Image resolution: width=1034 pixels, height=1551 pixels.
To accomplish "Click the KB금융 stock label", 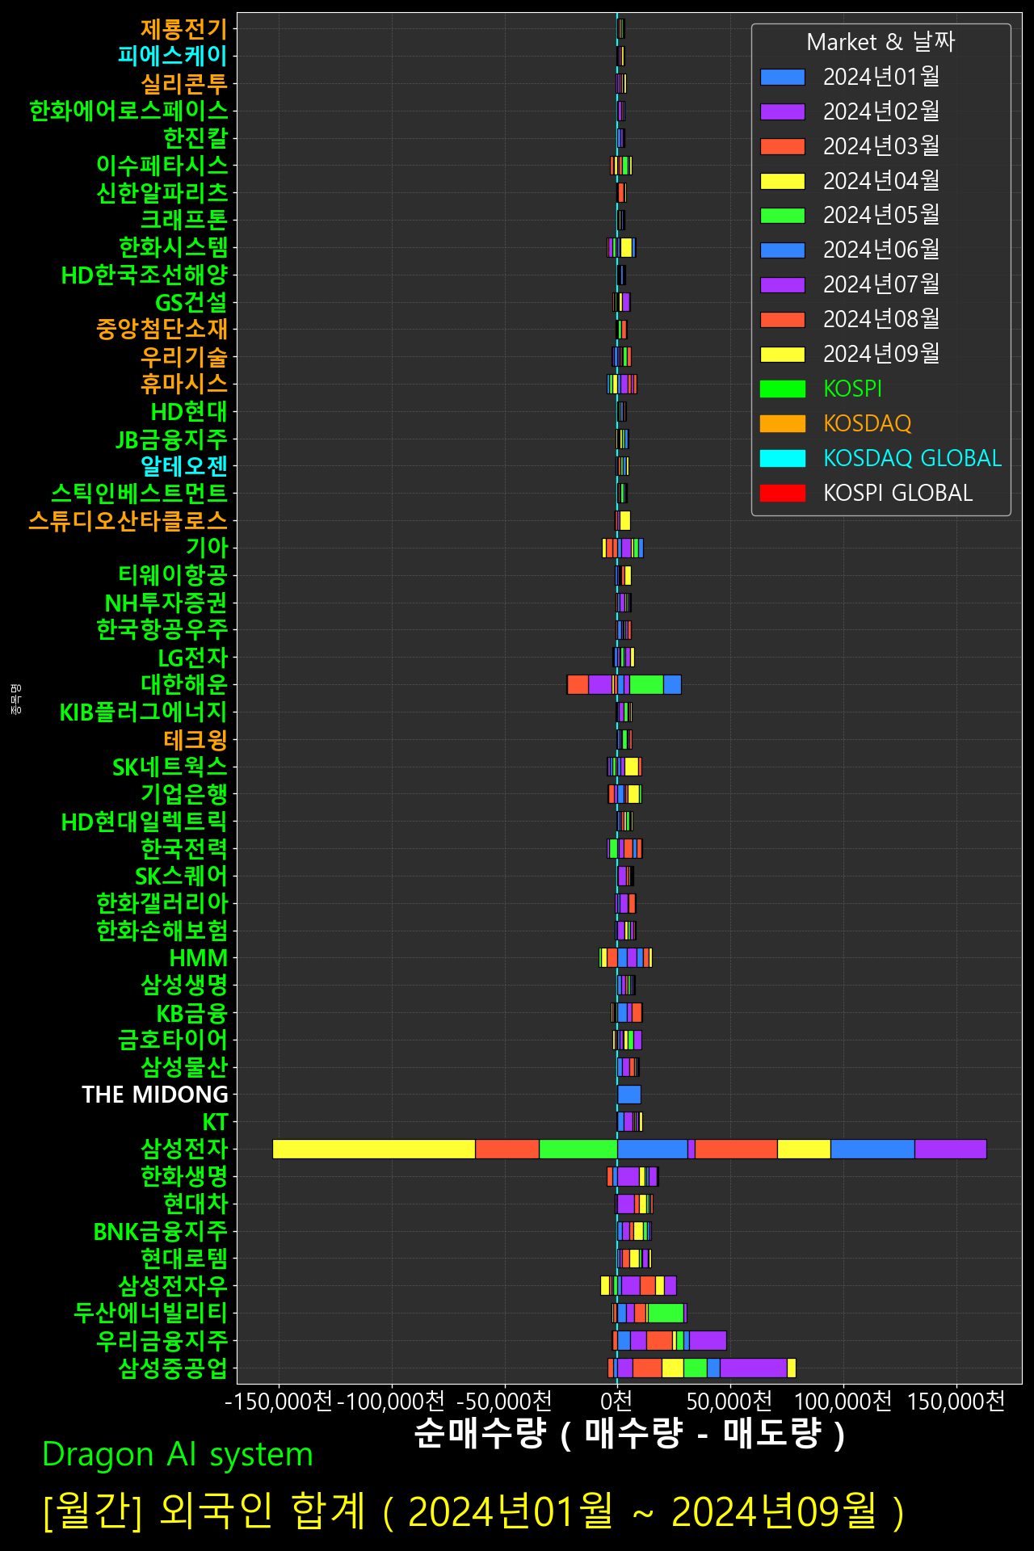I will 192,1013.
